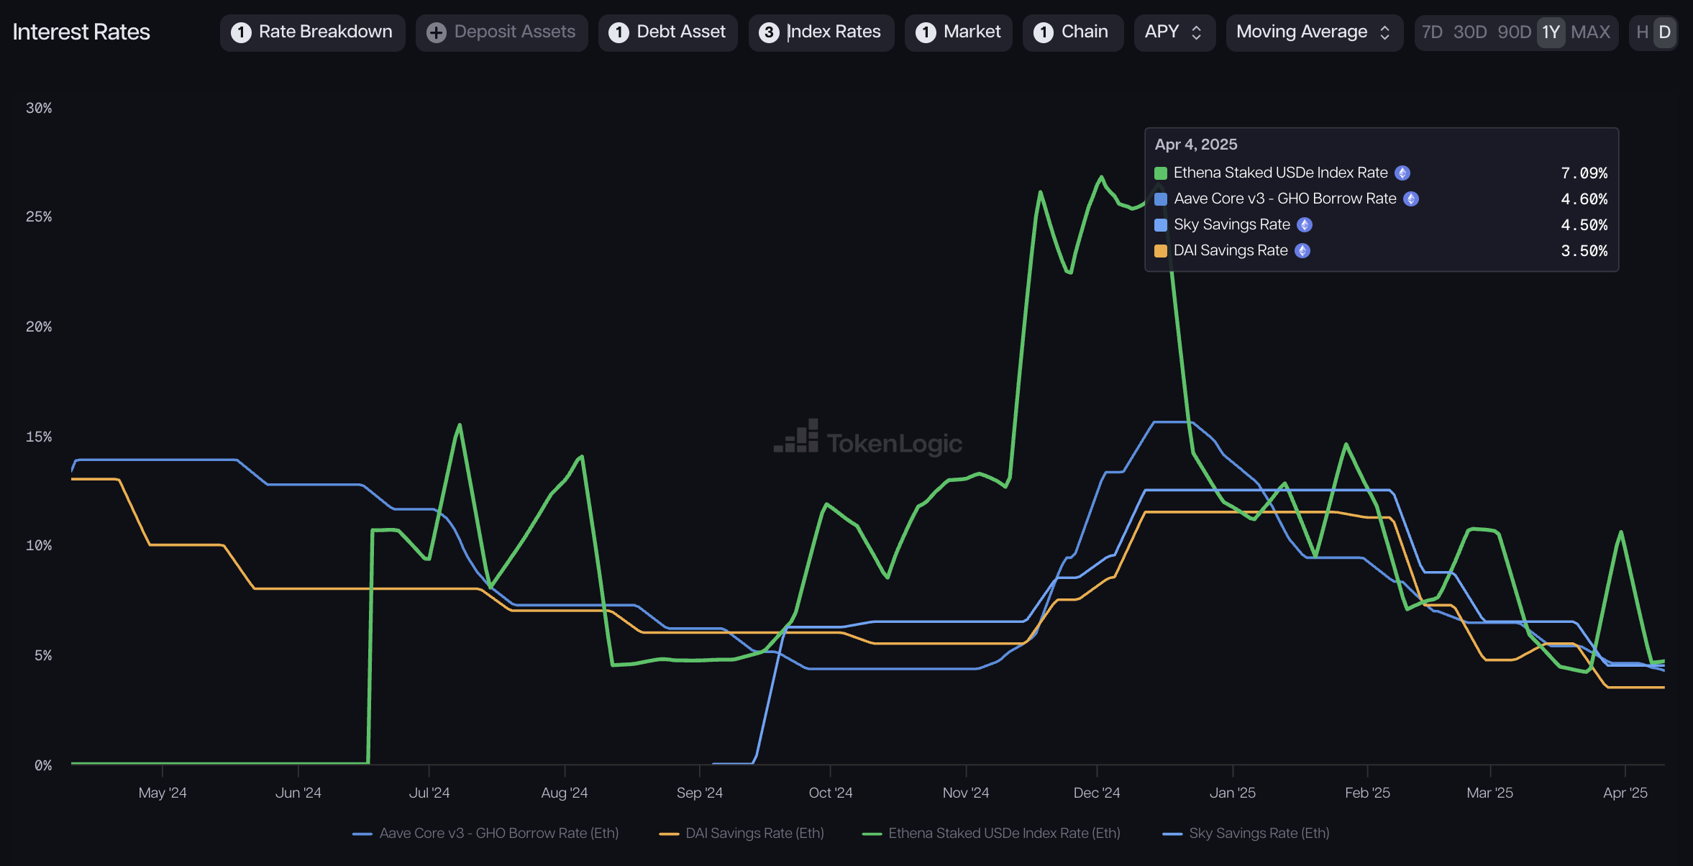Click the Ethereum icon next to DAI Savings Rate

[x=1303, y=250]
